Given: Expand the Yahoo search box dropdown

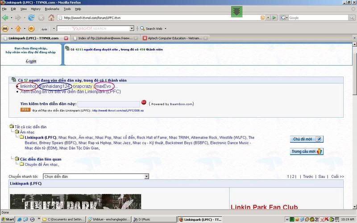Looking at the screenshot, I should [x=132, y=29].
